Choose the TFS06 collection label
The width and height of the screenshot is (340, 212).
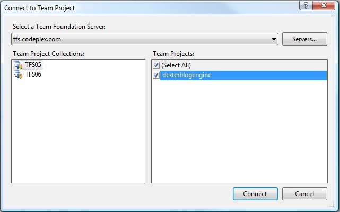tap(33, 74)
